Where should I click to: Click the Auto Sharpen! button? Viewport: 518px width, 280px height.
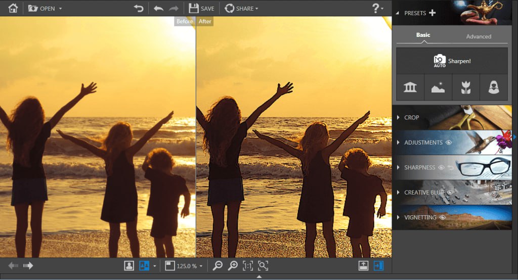pyautogui.click(x=452, y=61)
